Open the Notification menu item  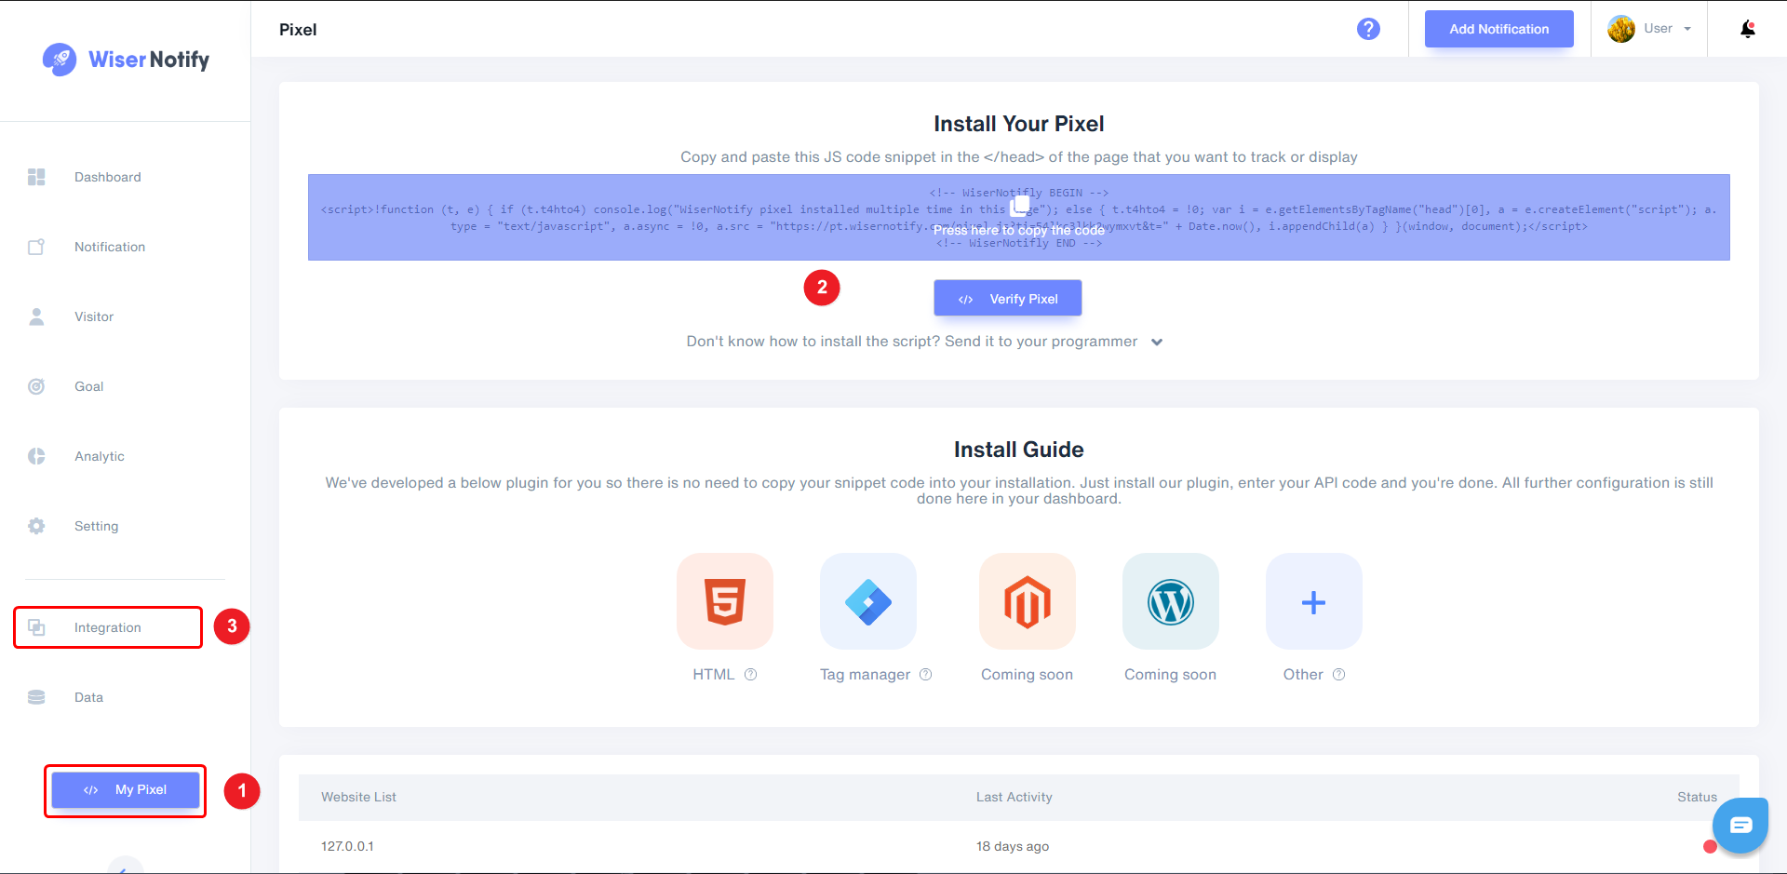110,247
